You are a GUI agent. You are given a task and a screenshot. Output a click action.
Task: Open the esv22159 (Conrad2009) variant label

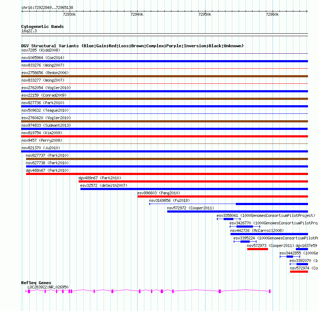coord(44,95)
